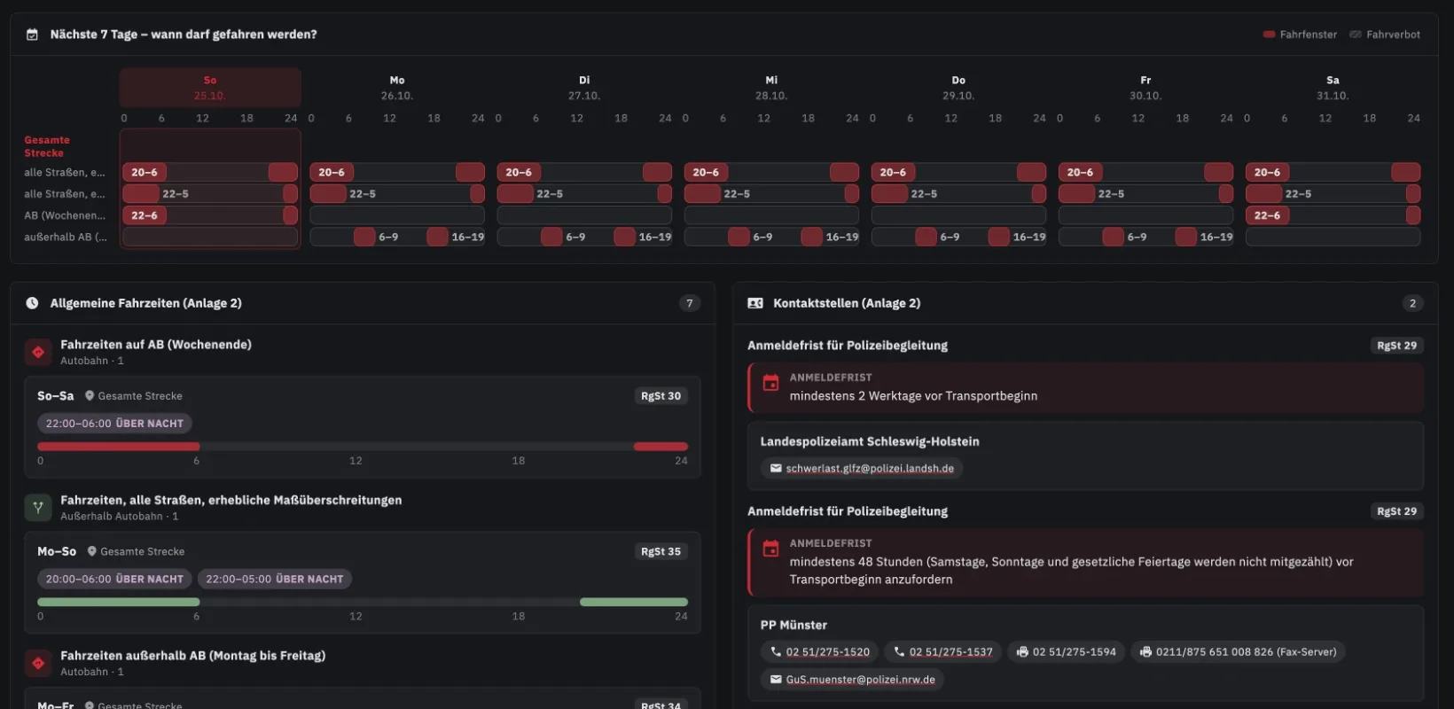Click the calendar icon in first Anmeldefrist box

point(771,383)
